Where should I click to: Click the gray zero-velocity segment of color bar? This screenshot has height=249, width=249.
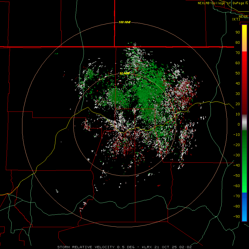244,123
